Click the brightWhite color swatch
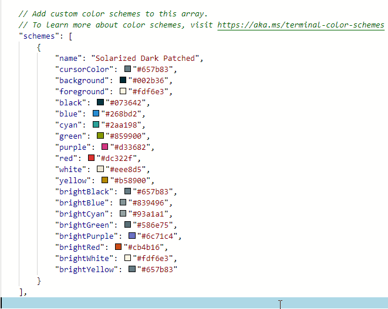The image size is (388, 309). 127,258
